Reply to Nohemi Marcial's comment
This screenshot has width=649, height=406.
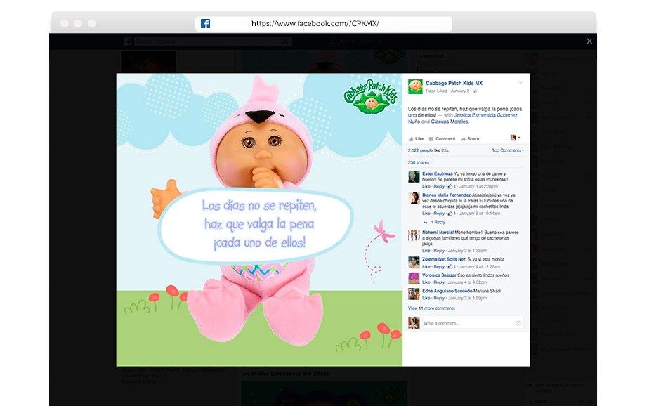[x=439, y=251]
